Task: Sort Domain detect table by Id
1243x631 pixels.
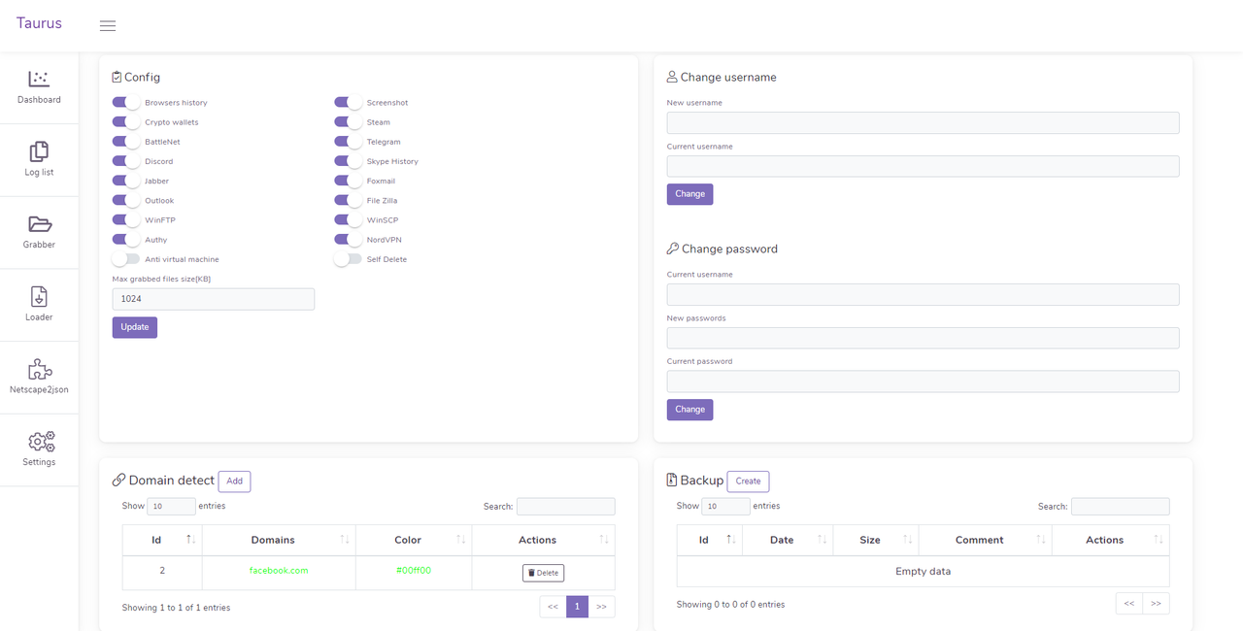Action: [162, 540]
